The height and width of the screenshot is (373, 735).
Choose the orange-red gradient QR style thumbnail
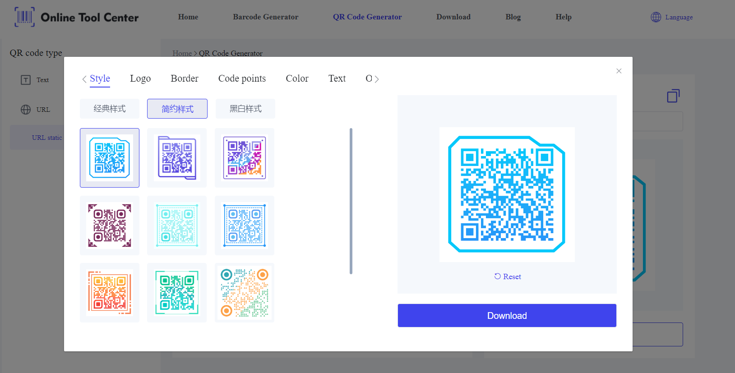[110, 293]
